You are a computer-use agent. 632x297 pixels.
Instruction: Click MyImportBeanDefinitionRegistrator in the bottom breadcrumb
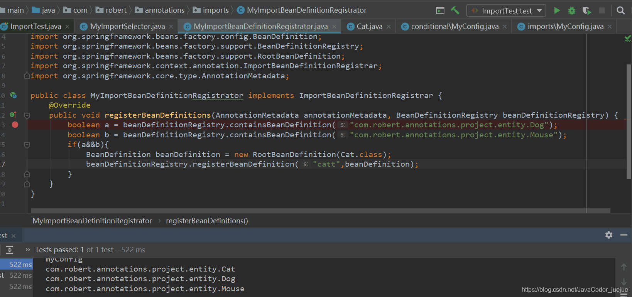[x=92, y=221]
